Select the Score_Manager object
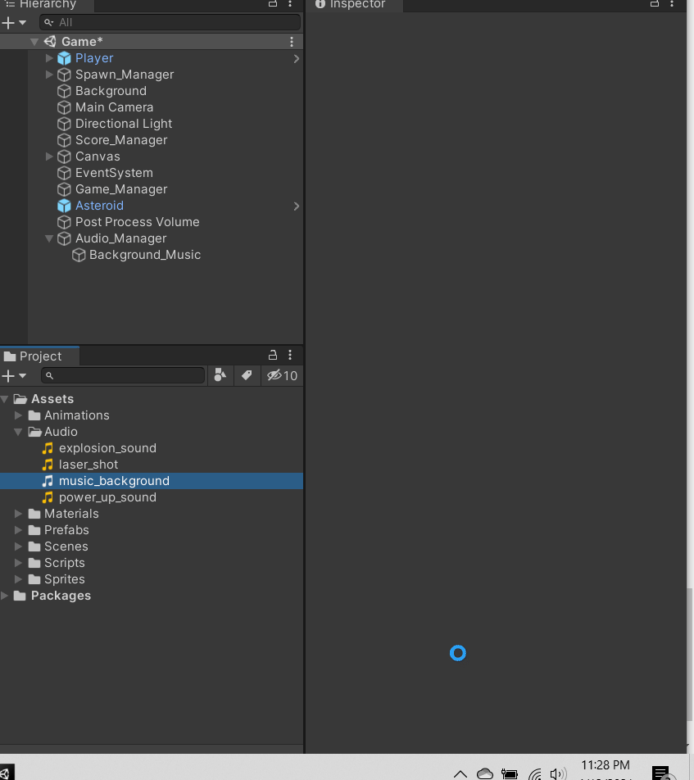This screenshot has height=780, width=694. 121,140
